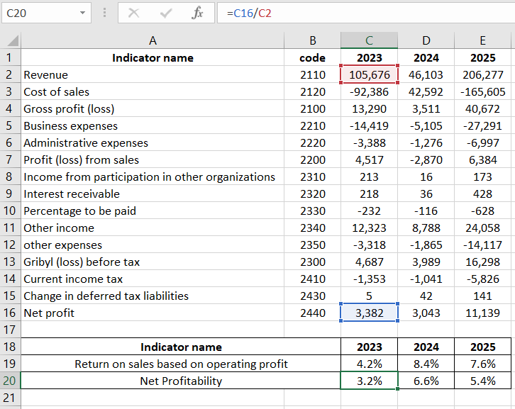
Task: Click the formula bar options dots handle
Action: 104,13
